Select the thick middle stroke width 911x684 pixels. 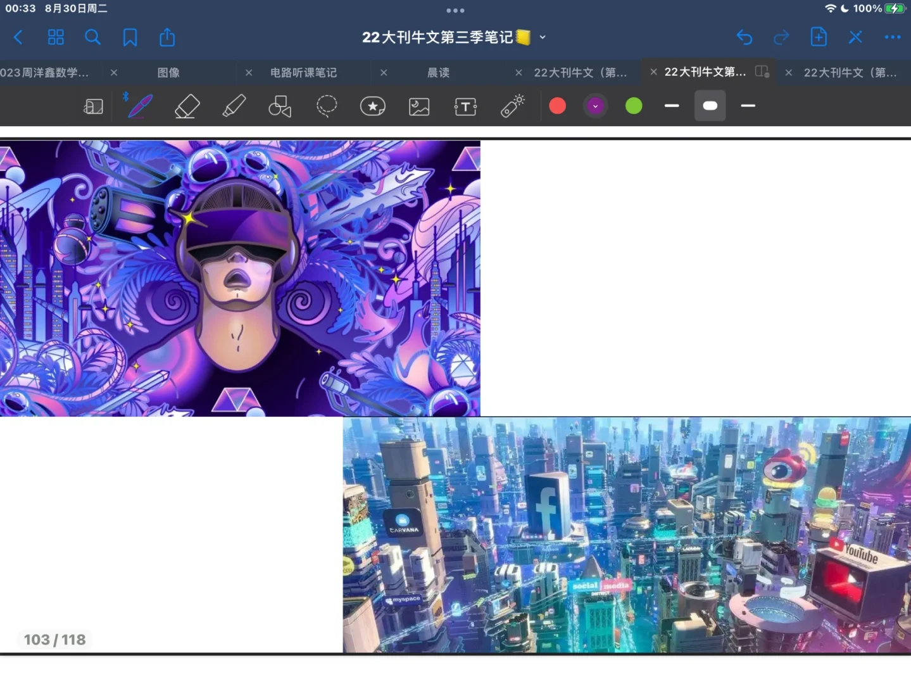[x=710, y=106]
